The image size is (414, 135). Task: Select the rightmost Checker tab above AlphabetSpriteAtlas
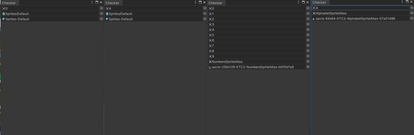click(x=320, y=2)
